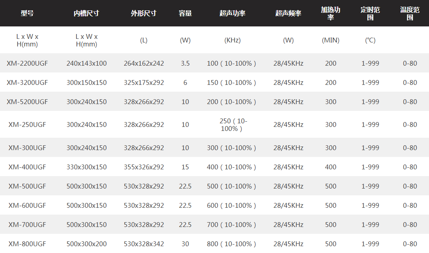429x253 pixels.
Task: Click 500x300x150 in the XM-600UGF row
Action: tap(87, 205)
